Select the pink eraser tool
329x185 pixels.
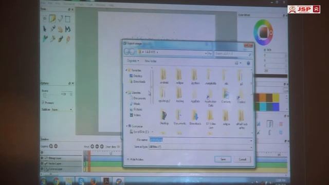pyautogui.click(x=68, y=39)
